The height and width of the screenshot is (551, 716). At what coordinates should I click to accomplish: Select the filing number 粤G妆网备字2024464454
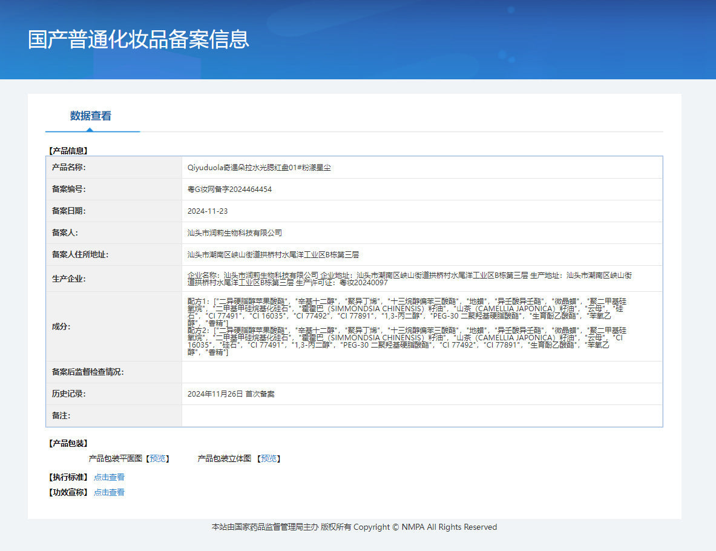tap(229, 190)
